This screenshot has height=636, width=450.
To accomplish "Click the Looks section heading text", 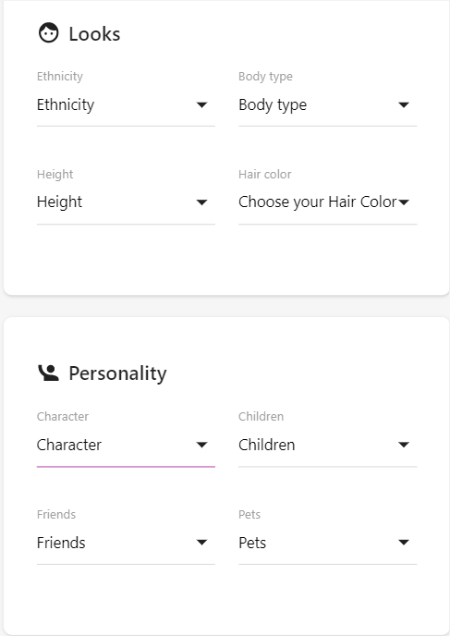I will click(94, 33).
